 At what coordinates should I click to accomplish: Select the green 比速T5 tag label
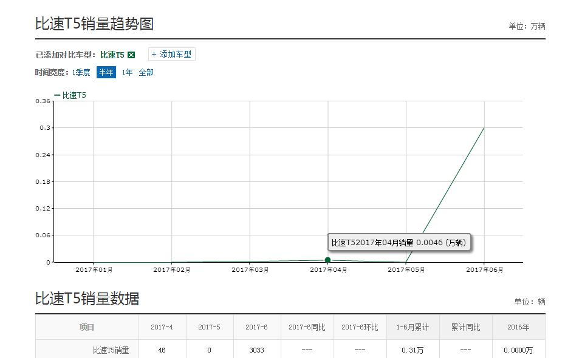pos(112,54)
